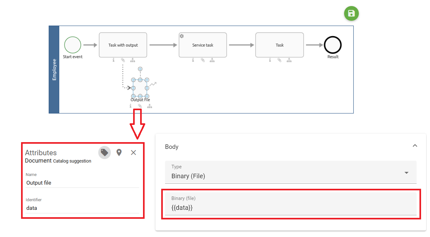Select the Start event circle
This screenshot has height=237, width=430.
[x=72, y=45]
